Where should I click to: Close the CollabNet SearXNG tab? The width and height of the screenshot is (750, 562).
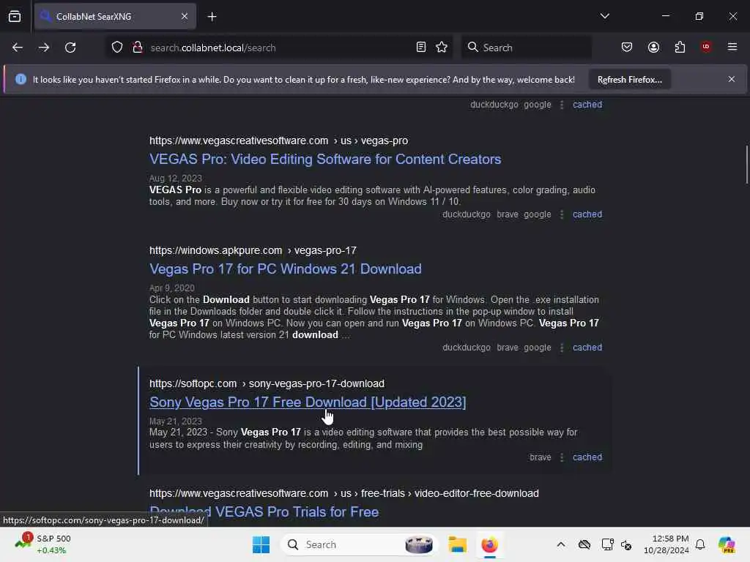tap(185, 16)
